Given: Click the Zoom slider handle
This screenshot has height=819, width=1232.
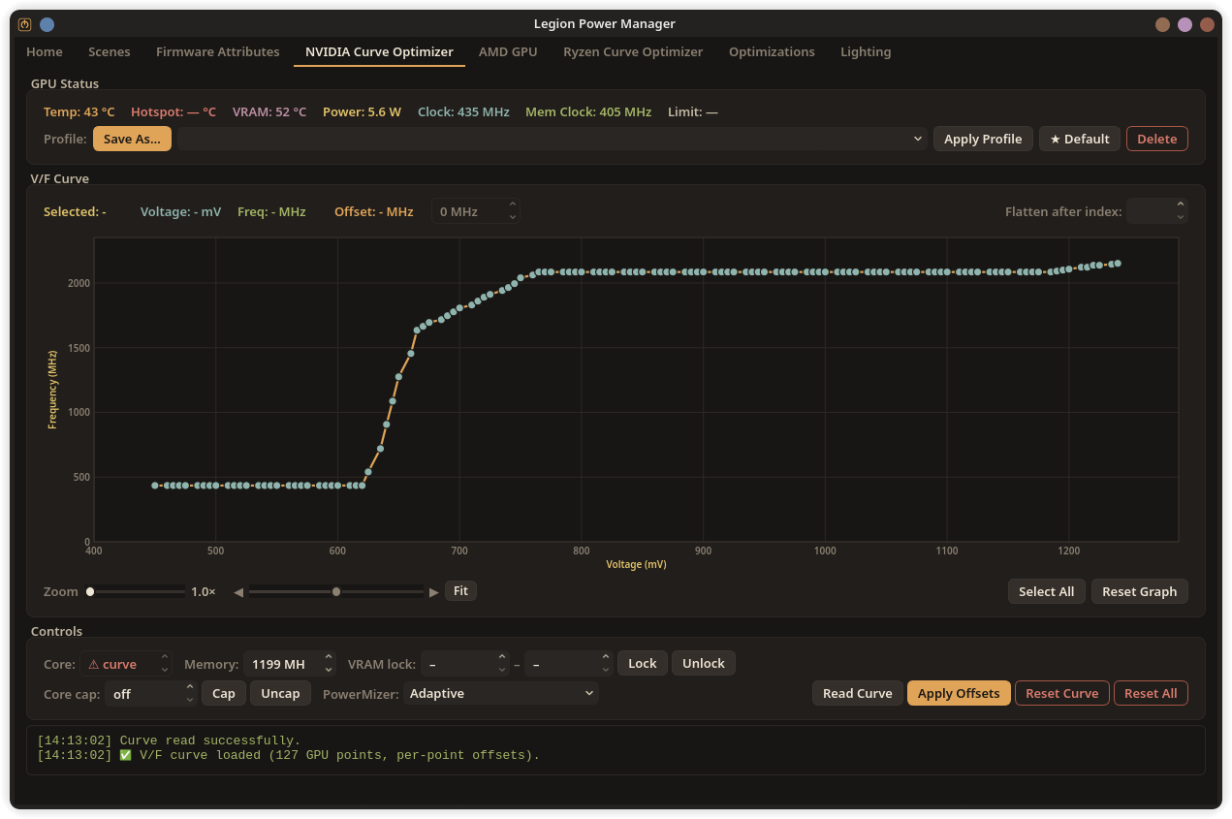Looking at the screenshot, I should click(90, 591).
